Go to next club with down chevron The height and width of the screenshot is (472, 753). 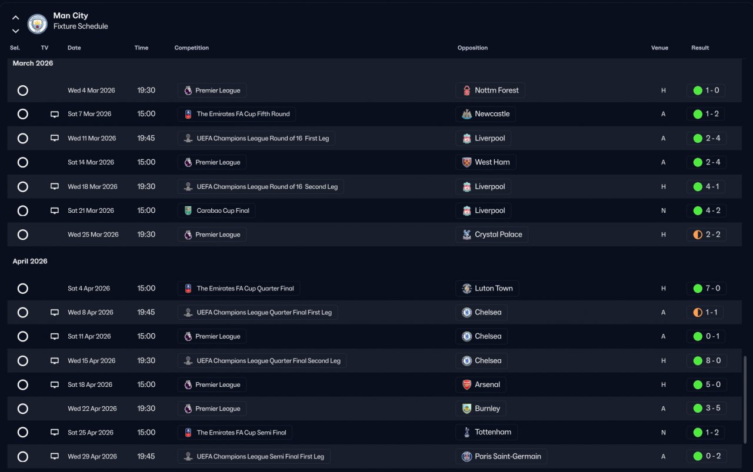pos(16,31)
